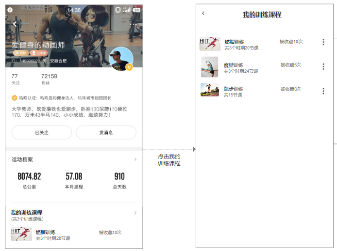Screen dimensions: 337x251
Task: Open the 77 关注 following list
Action: 16,79
